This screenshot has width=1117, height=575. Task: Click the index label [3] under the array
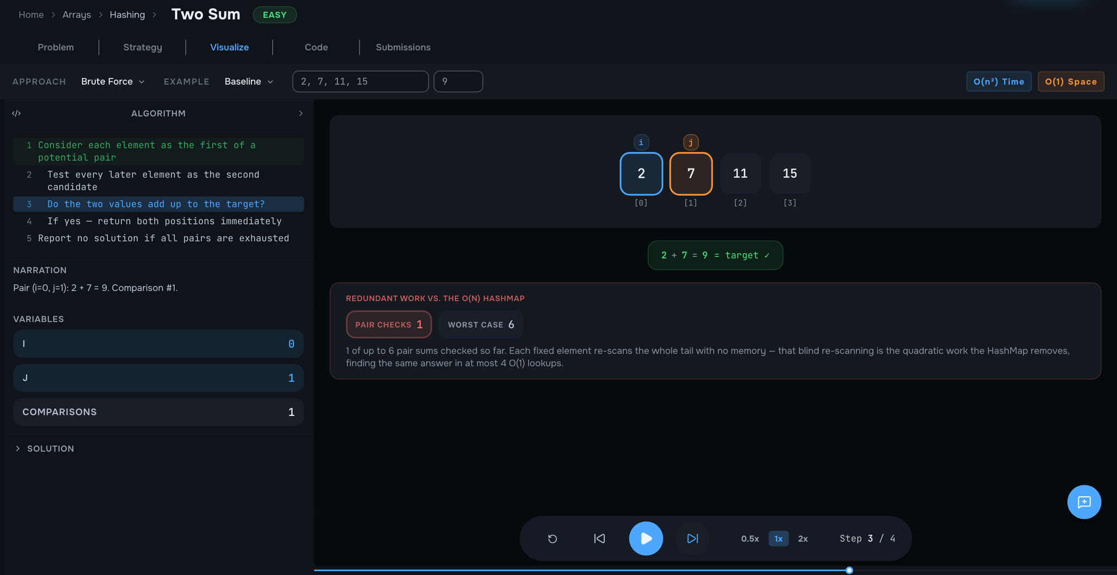pyautogui.click(x=790, y=203)
